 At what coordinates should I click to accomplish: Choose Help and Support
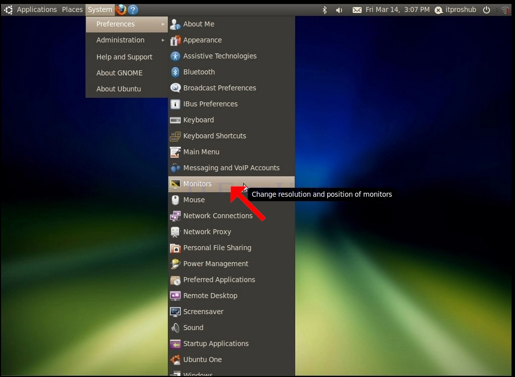tap(127, 57)
